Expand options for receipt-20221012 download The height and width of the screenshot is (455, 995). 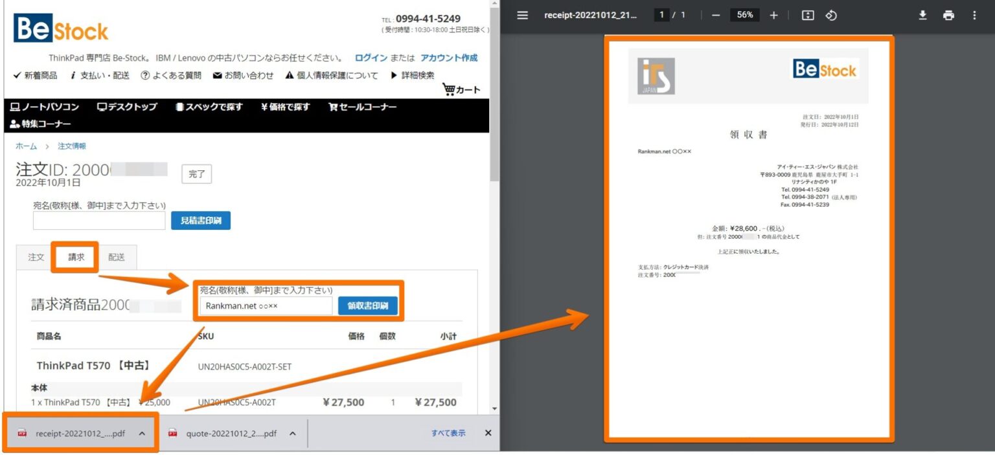point(142,433)
